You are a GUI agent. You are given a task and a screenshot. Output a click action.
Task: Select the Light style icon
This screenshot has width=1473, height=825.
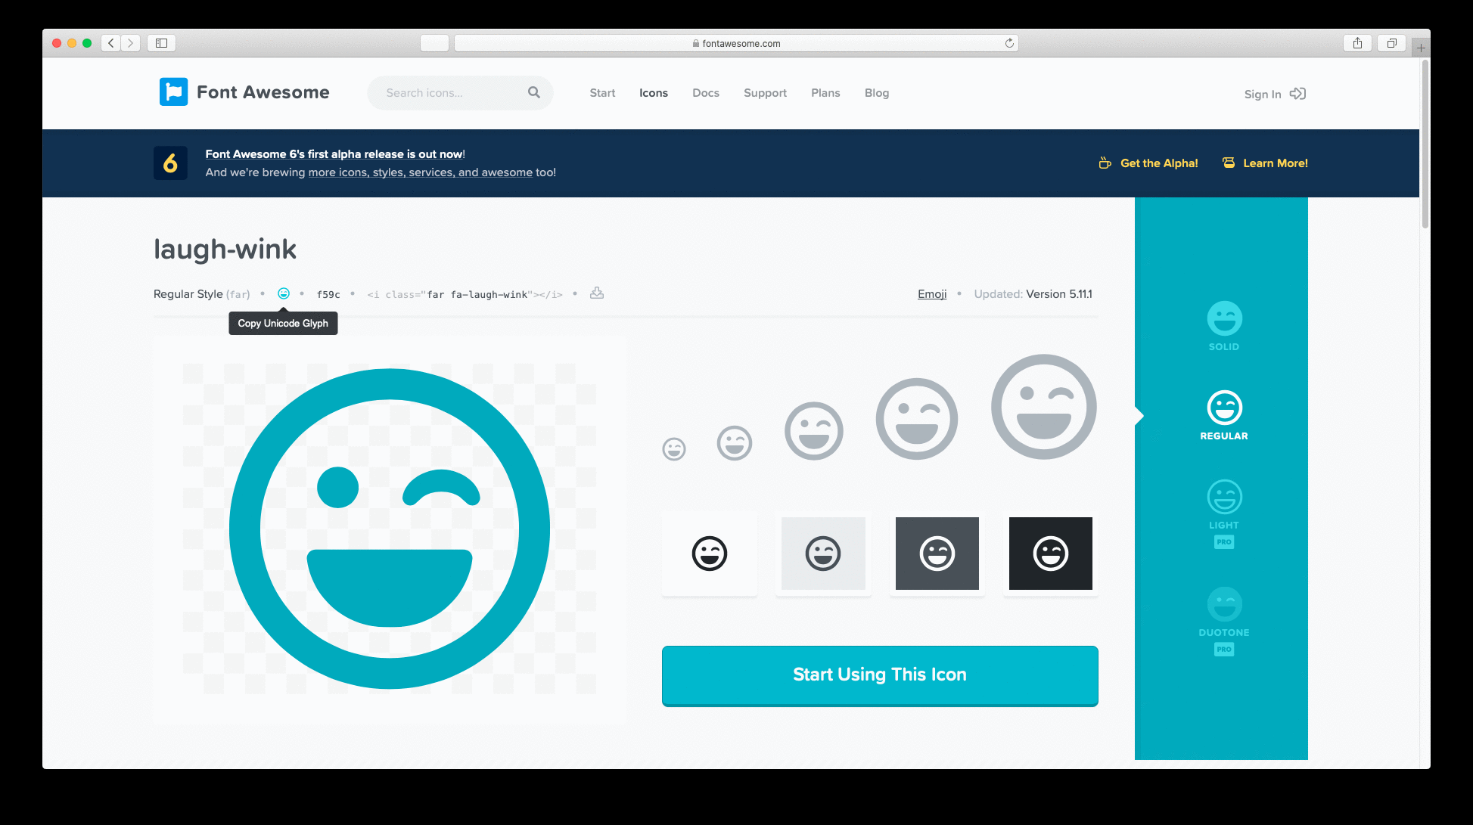(1223, 496)
